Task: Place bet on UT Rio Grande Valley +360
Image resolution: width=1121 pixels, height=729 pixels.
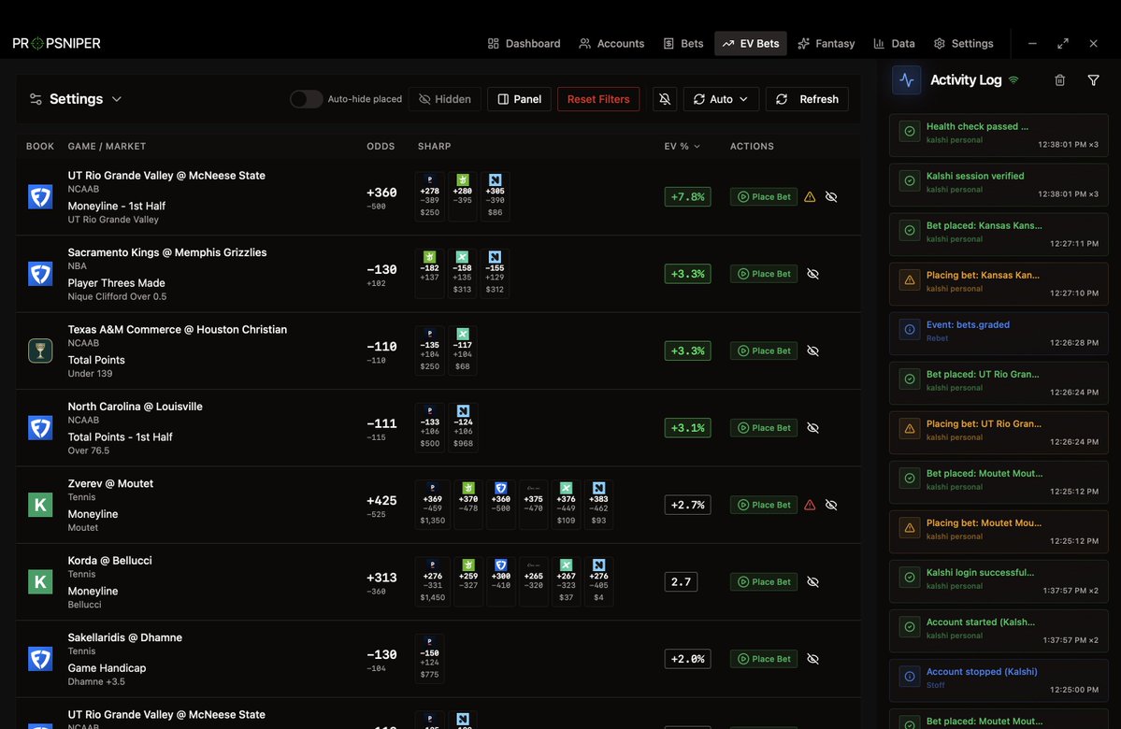Action: [764, 196]
